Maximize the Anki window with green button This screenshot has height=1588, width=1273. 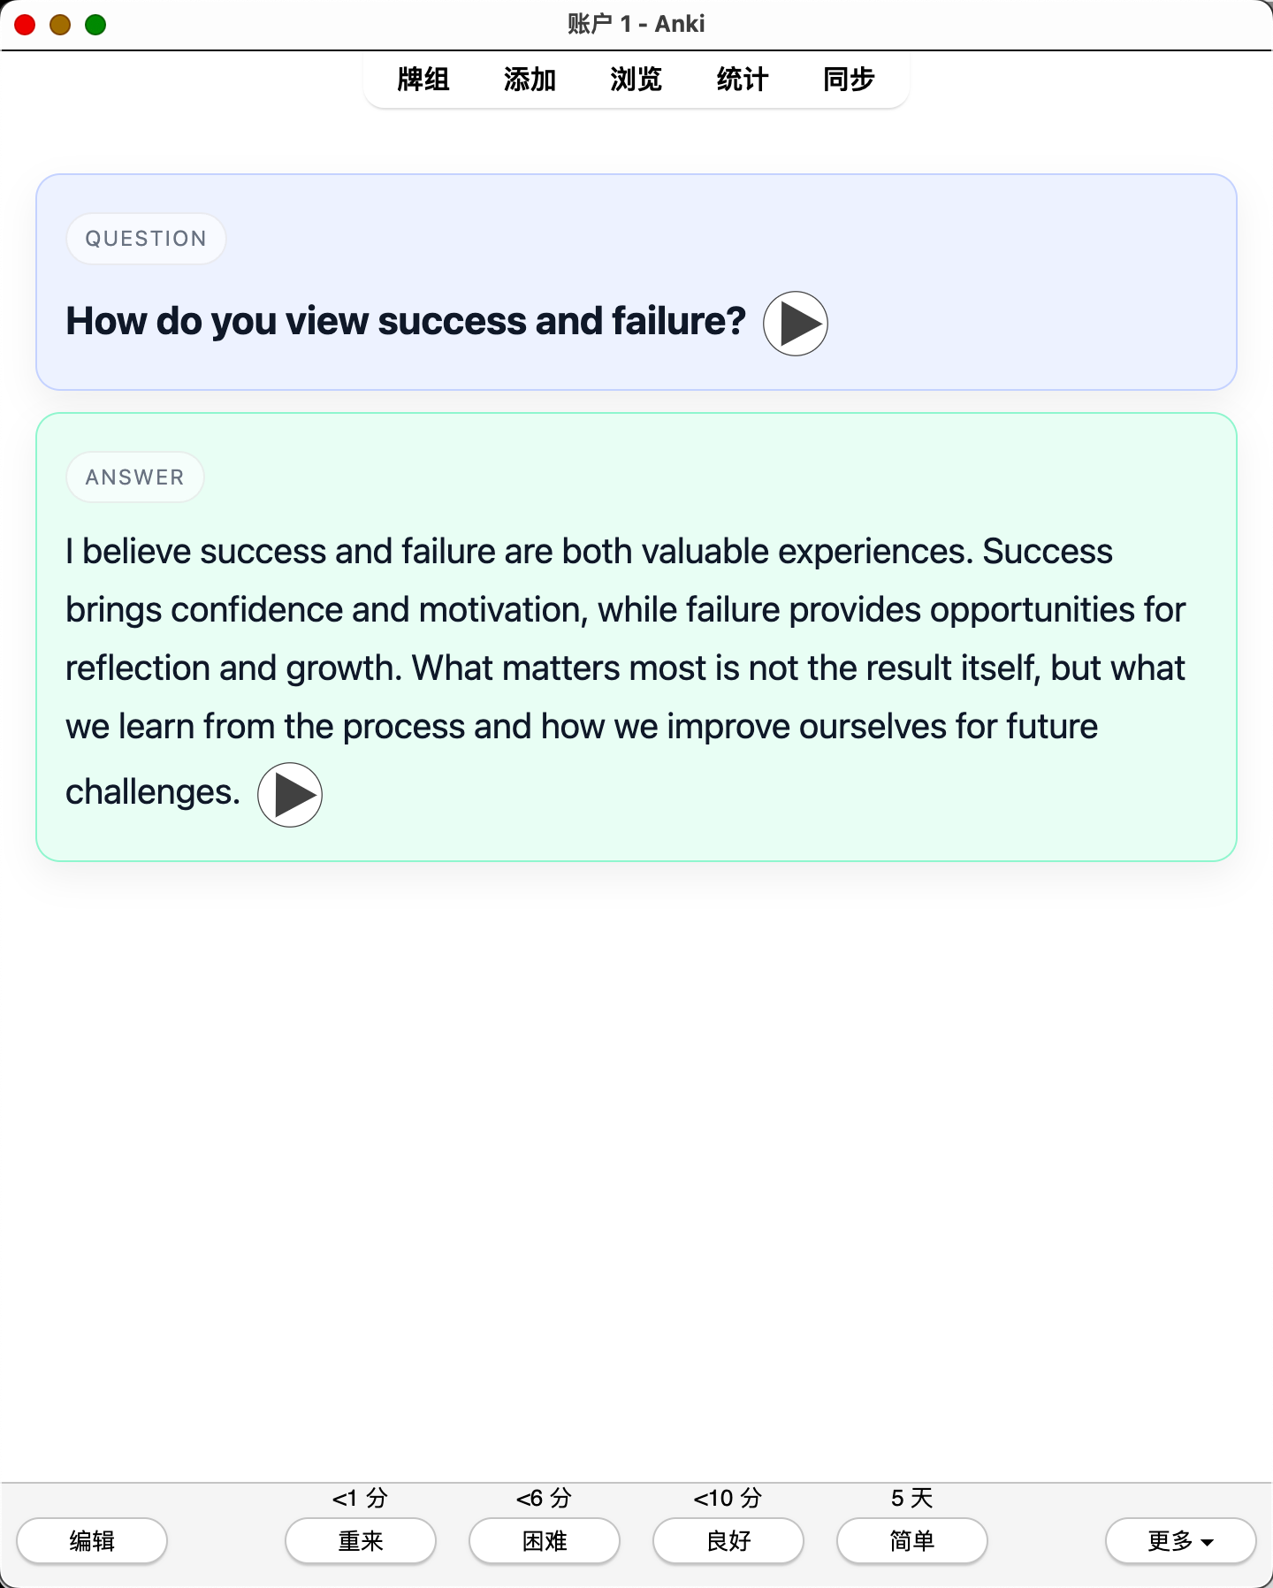(95, 25)
